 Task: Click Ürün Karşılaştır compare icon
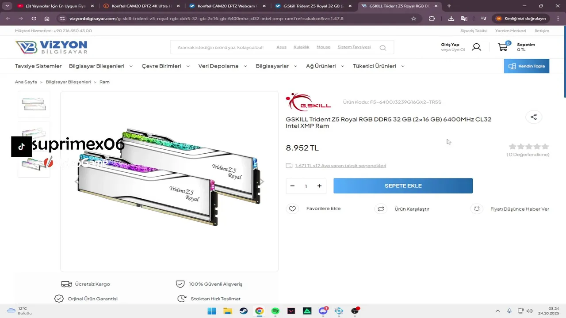click(x=381, y=209)
